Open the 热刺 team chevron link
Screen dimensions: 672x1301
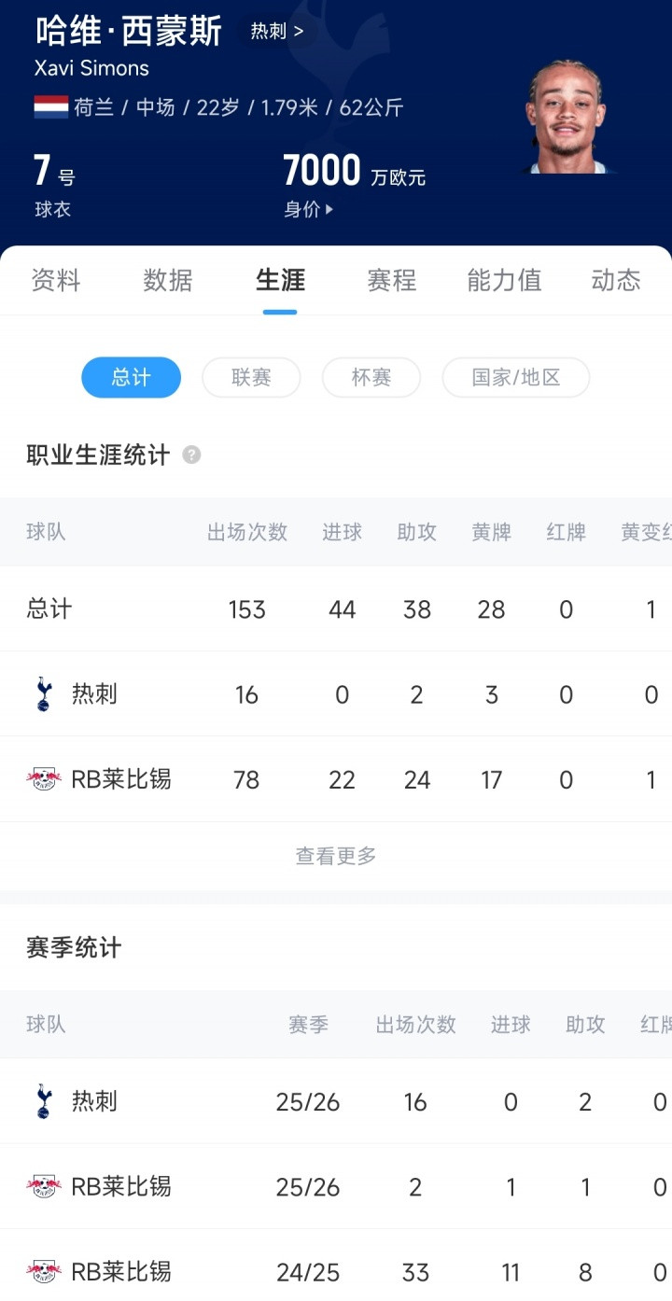(277, 32)
